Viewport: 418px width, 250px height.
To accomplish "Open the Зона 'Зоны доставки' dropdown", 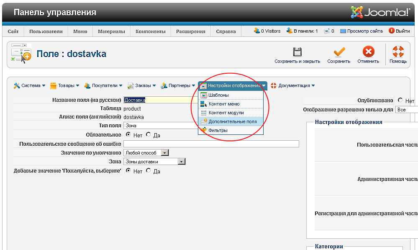I will tap(154, 161).
